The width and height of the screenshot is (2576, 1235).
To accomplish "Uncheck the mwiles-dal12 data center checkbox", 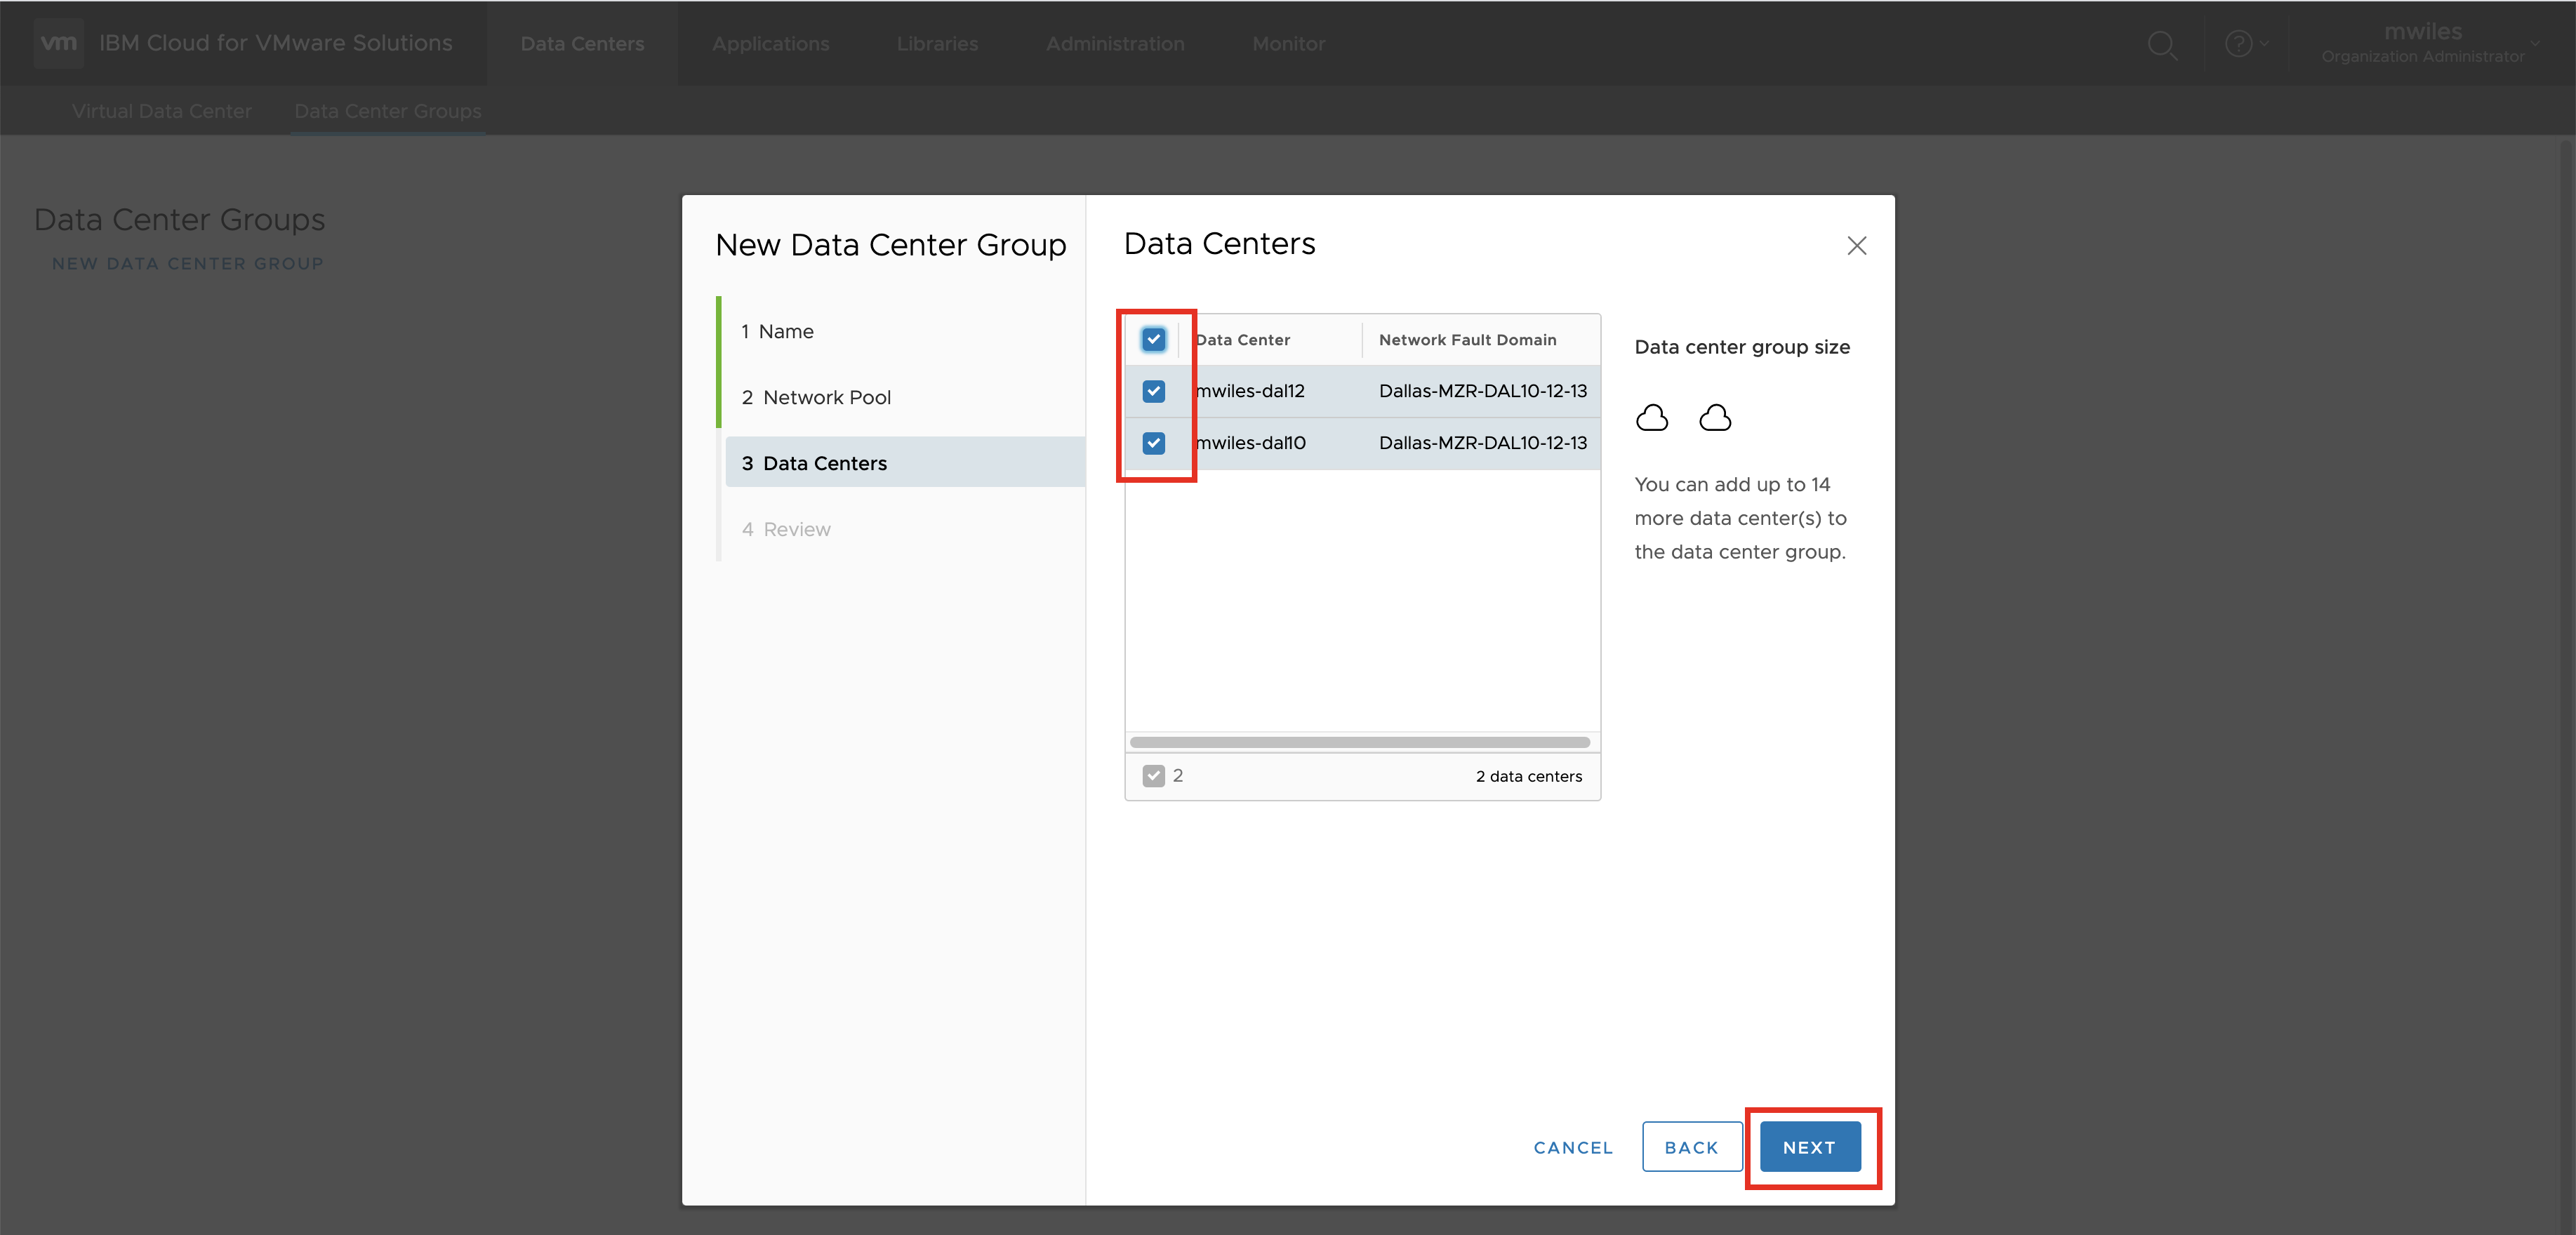I will [1153, 391].
